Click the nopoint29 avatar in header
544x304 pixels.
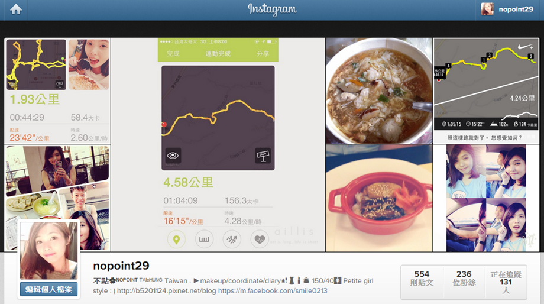click(x=487, y=9)
